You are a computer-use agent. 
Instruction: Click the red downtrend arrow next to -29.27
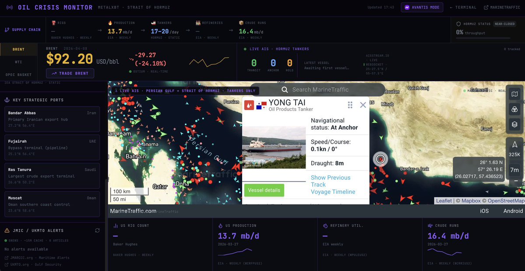(x=131, y=59)
